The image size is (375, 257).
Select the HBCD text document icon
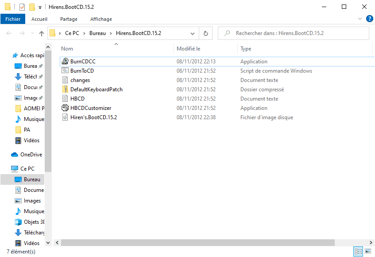coord(65,98)
